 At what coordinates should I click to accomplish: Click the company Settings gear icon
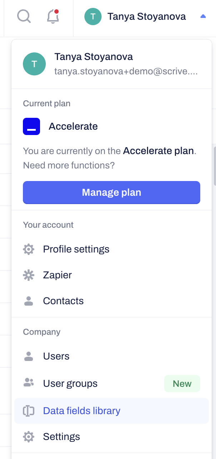coord(29,437)
